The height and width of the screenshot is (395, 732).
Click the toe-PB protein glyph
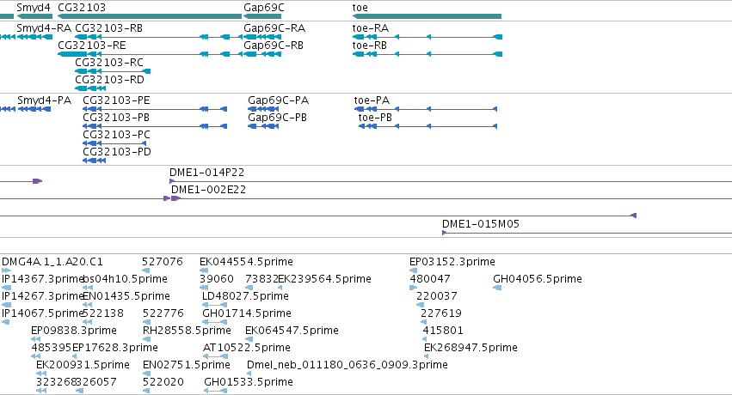(x=428, y=126)
